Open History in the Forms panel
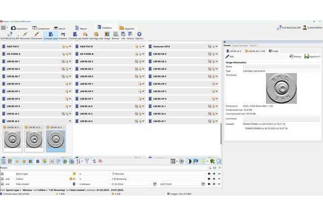The height and width of the screenshot is (215, 323). (296, 56)
